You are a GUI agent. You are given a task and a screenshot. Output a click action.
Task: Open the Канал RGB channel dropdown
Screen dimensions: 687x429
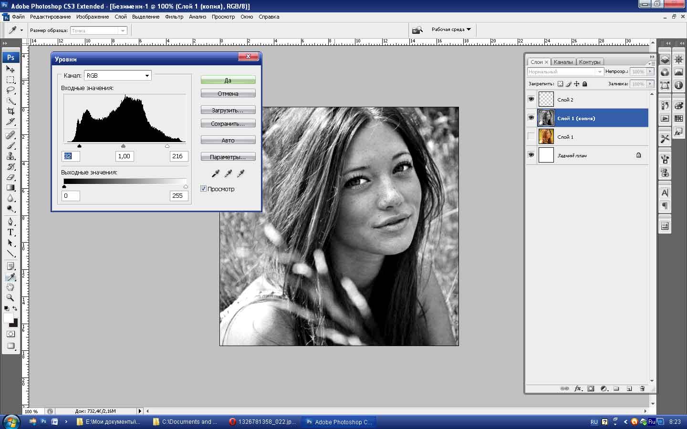[x=118, y=76]
